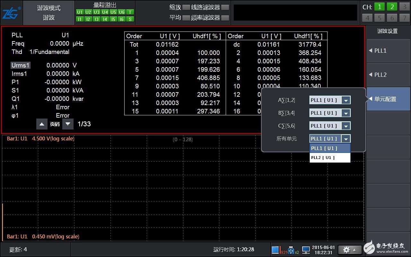Toggle the 线路滤波器 line filter
The height and width of the screenshot is (257, 411).
point(225,7)
